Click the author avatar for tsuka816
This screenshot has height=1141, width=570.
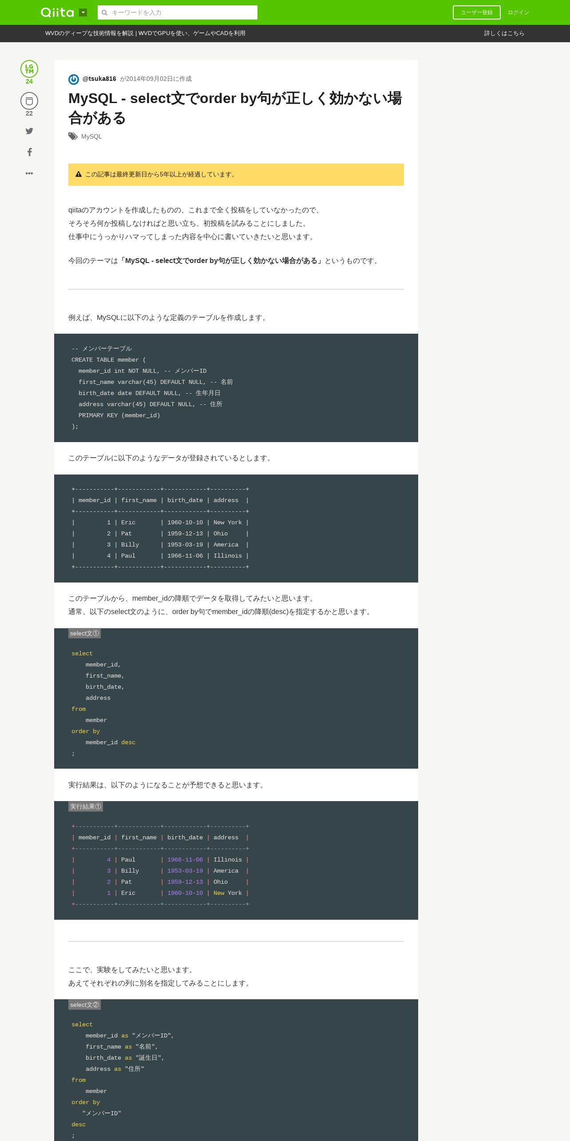[74, 79]
